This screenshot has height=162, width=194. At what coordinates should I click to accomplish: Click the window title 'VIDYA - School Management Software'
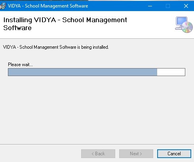[x=48, y=6]
